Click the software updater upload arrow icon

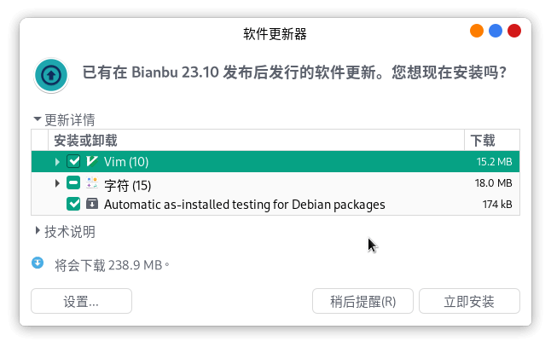51,75
